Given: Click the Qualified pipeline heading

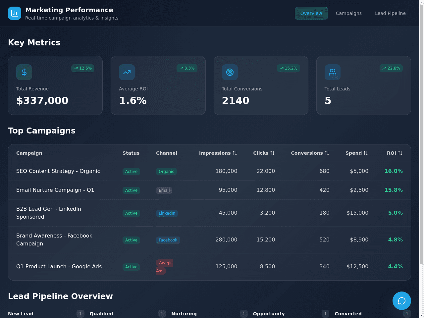Looking at the screenshot, I should [101, 314].
